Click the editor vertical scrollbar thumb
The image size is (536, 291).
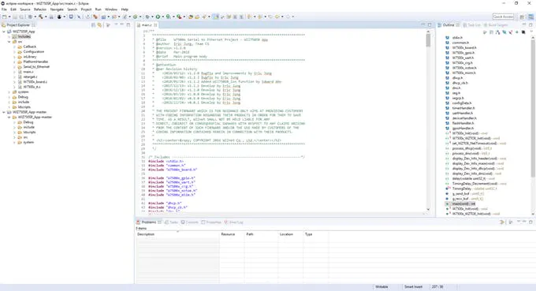[428, 40]
